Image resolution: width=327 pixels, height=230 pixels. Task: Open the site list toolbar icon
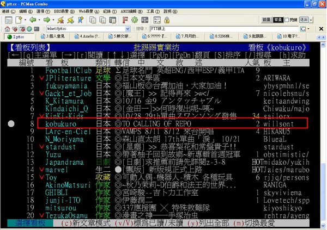8,20
